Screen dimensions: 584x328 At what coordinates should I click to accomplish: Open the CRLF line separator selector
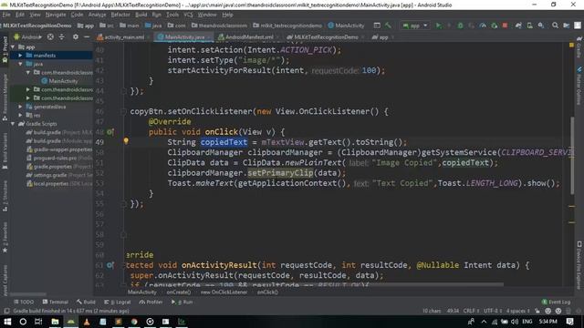coord(471,311)
